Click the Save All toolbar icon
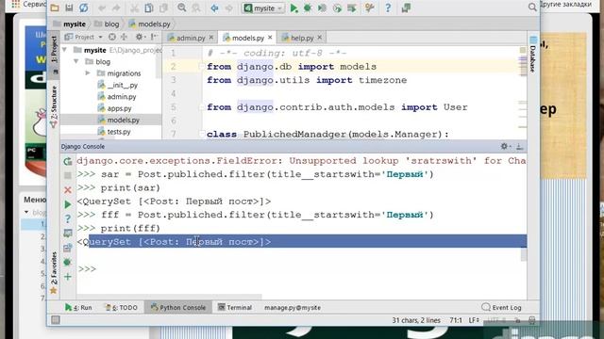This screenshot has height=339, width=604. [x=69, y=8]
